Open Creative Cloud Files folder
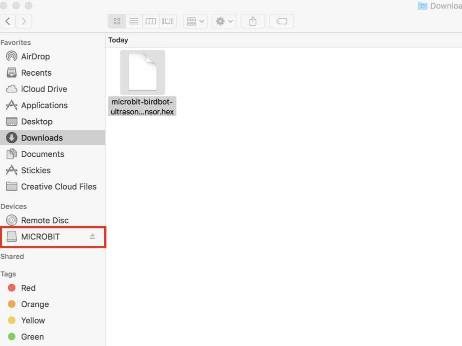The height and width of the screenshot is (346, 462). click(52, 187)
